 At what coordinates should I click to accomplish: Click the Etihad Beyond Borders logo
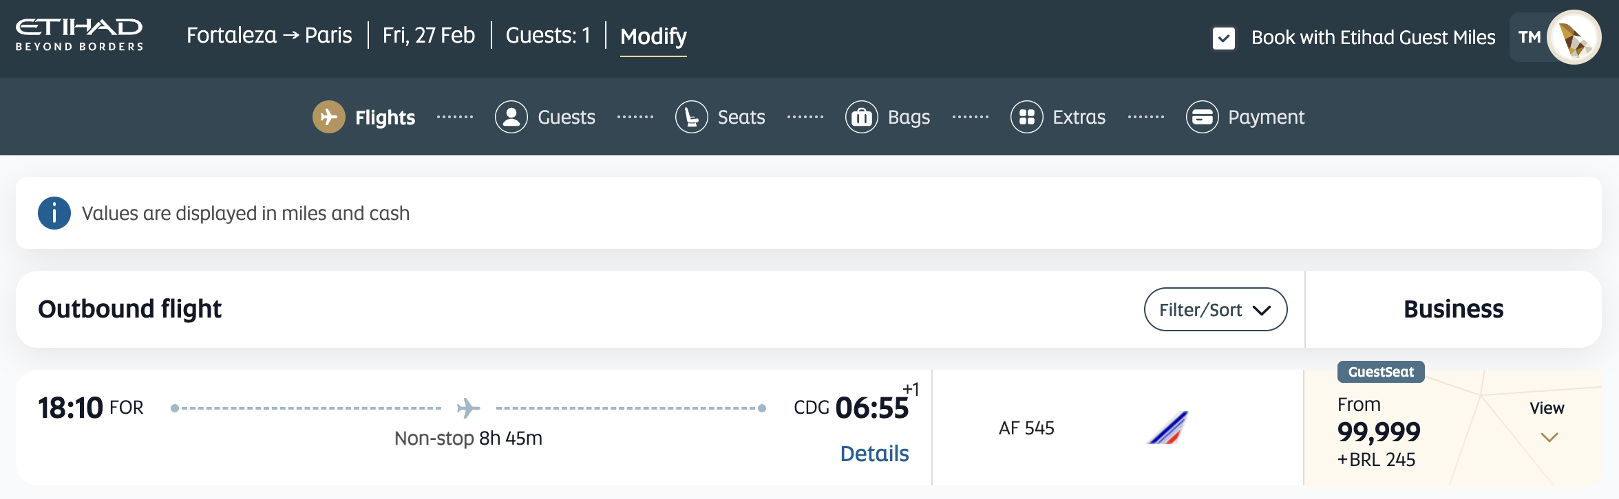pyautogui.click(x=79, y=35)
